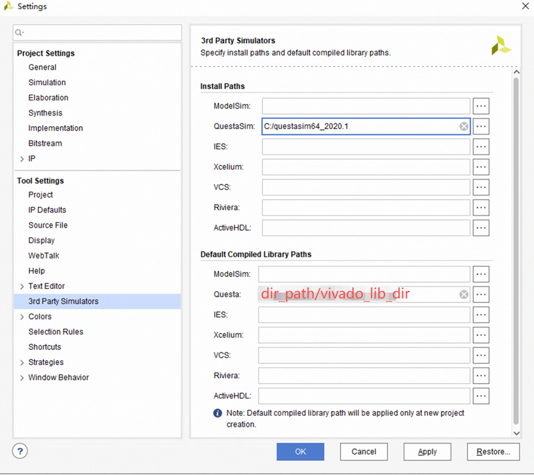Open IP Defaults settings

[x=47, y=210]
